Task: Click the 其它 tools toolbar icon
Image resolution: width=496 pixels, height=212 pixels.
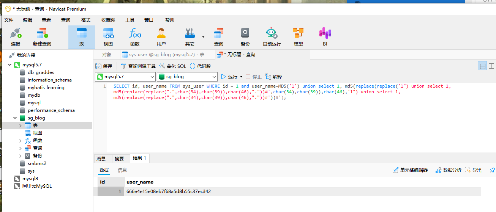Action: (190, 37)
